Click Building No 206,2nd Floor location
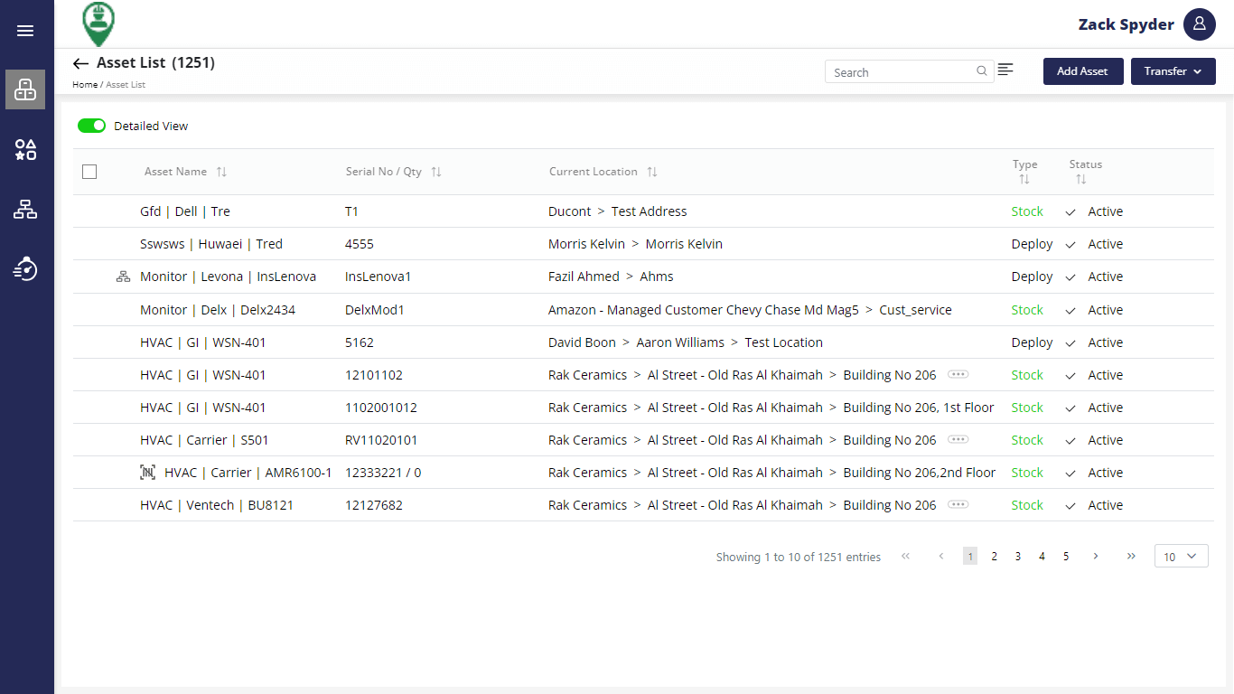 (920, 473)
